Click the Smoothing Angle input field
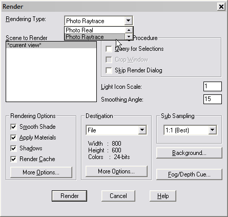The height and width of the screenshot is (217, 228). point(213,99)
